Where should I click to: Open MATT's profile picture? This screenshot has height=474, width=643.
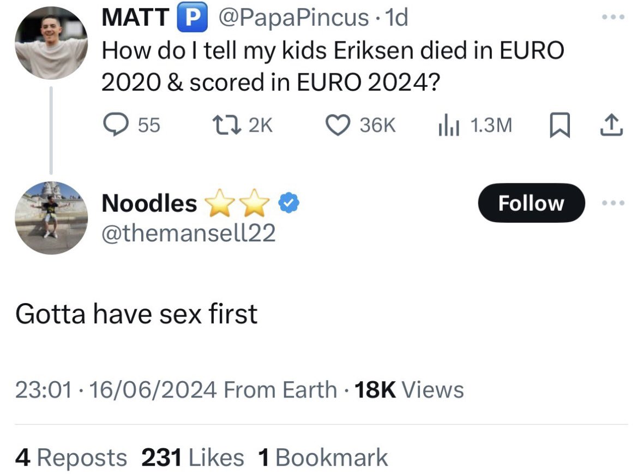[51, 44]
